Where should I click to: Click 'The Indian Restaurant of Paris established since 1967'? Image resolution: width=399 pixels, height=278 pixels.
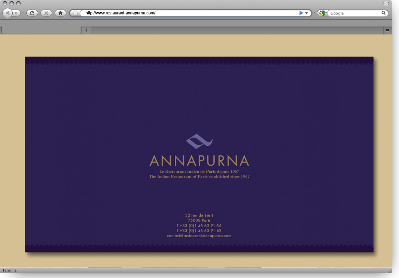[199, 177]
